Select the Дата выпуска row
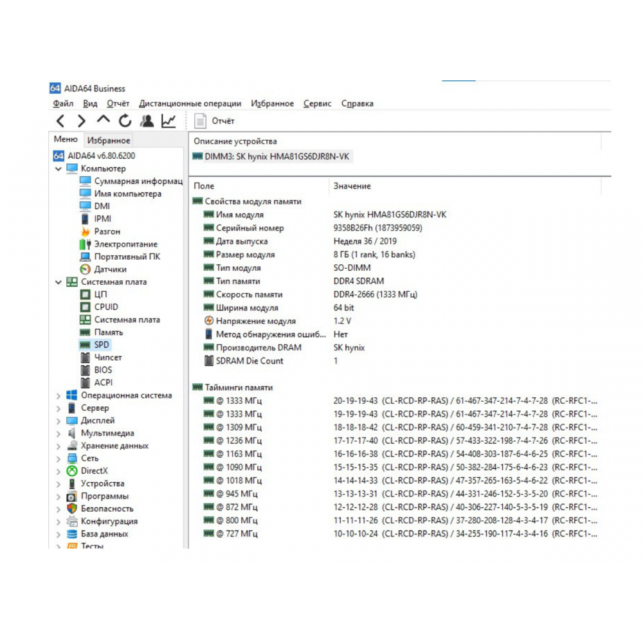Image resolution: width=643 pixels, height=643 pixels. point(395,241)
